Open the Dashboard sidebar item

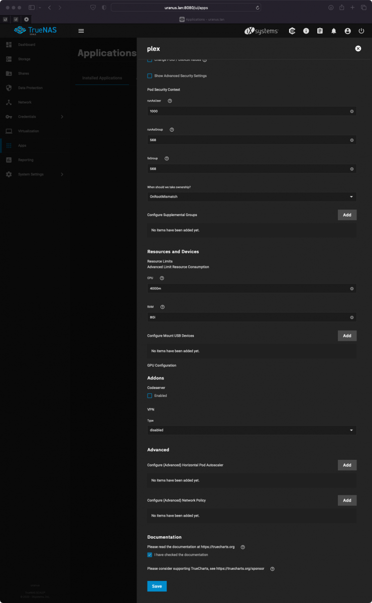click(x=27, y=45)
